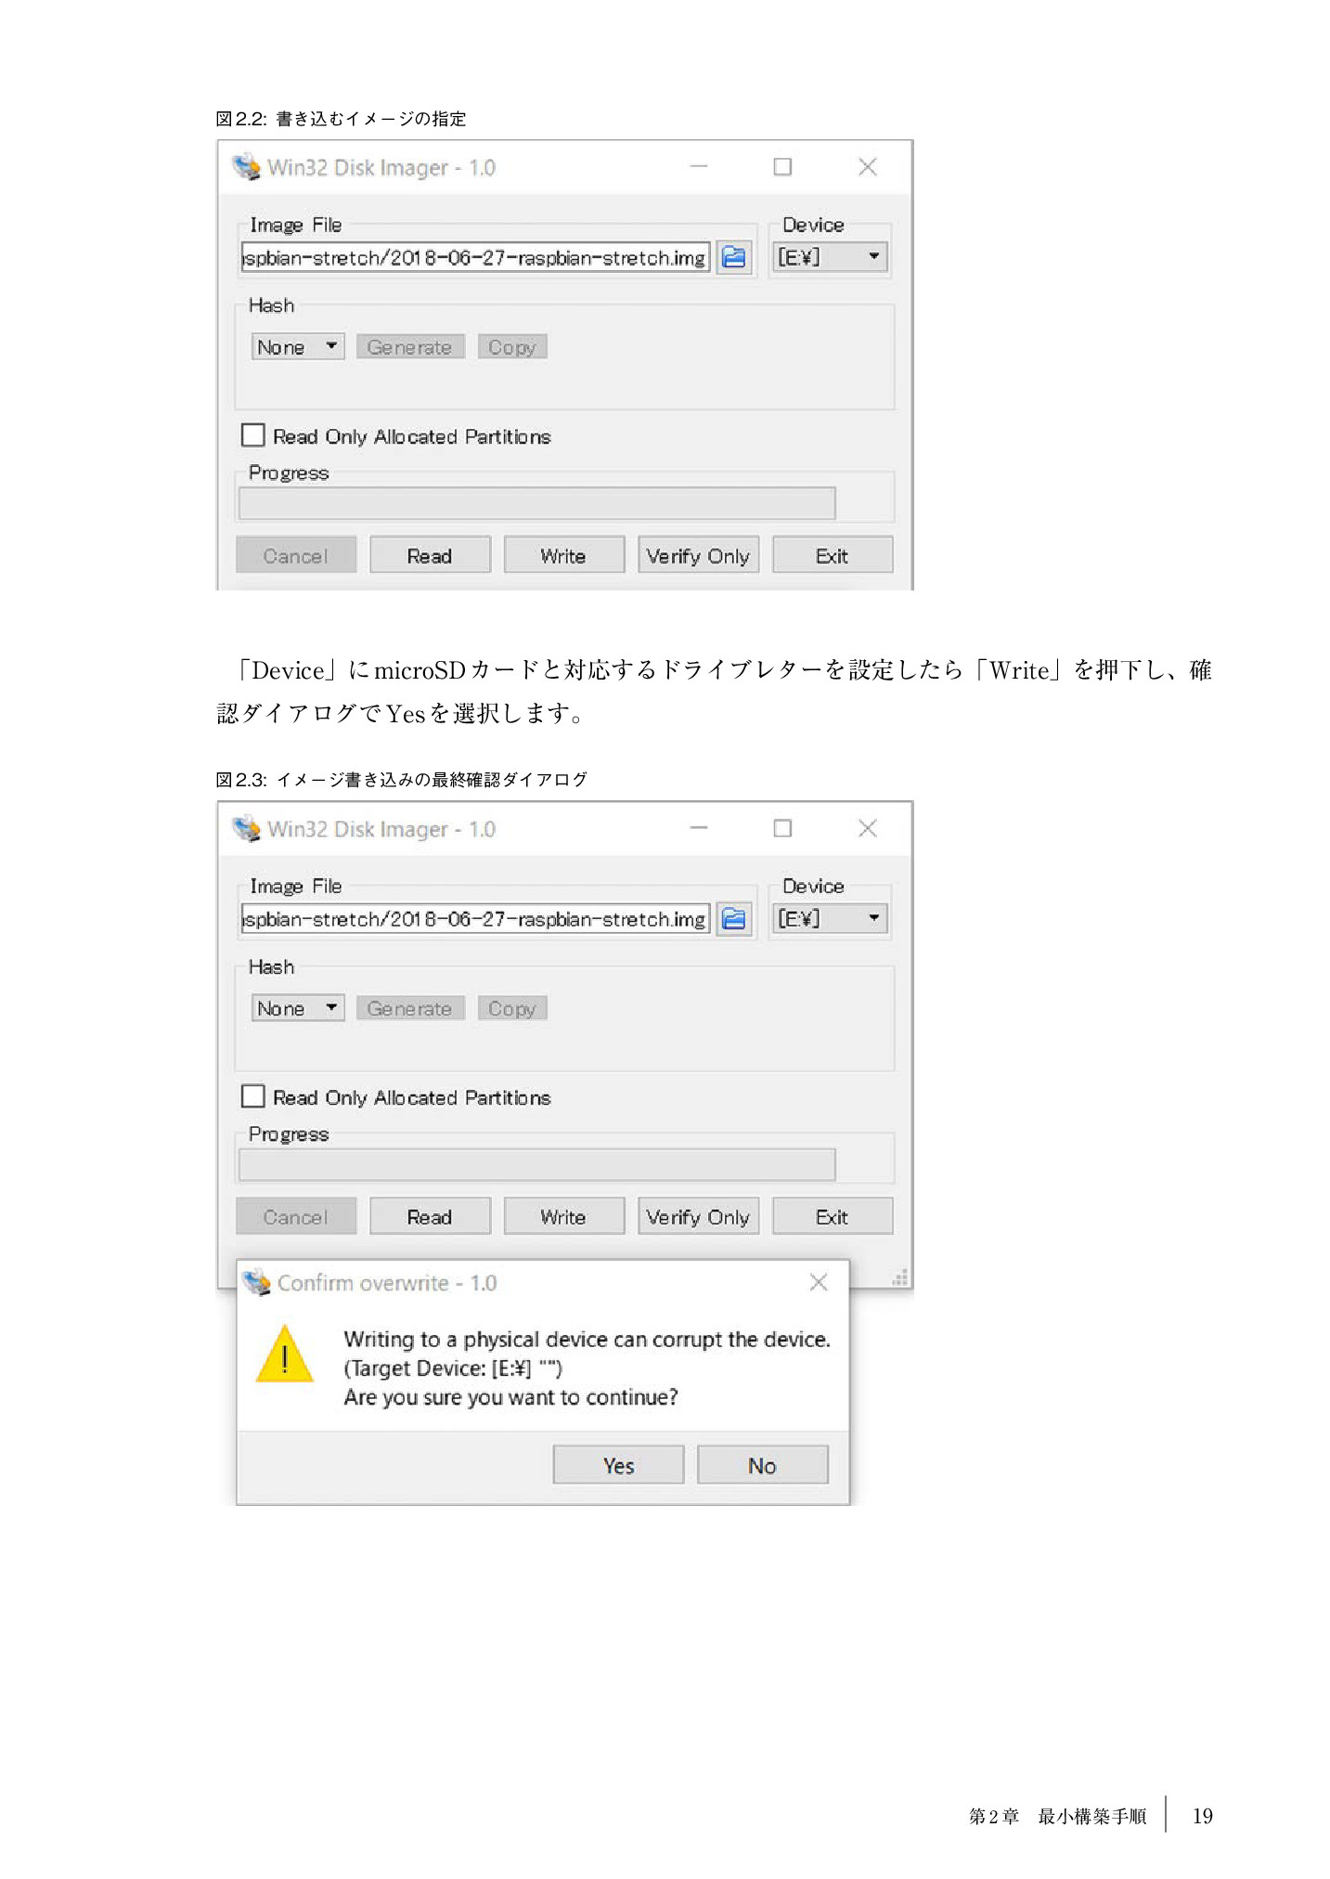This screenshot has height=1879, width=1330.
Task: Open Device [E:¥] dropdown in lower window
Action: click(830, 918)
